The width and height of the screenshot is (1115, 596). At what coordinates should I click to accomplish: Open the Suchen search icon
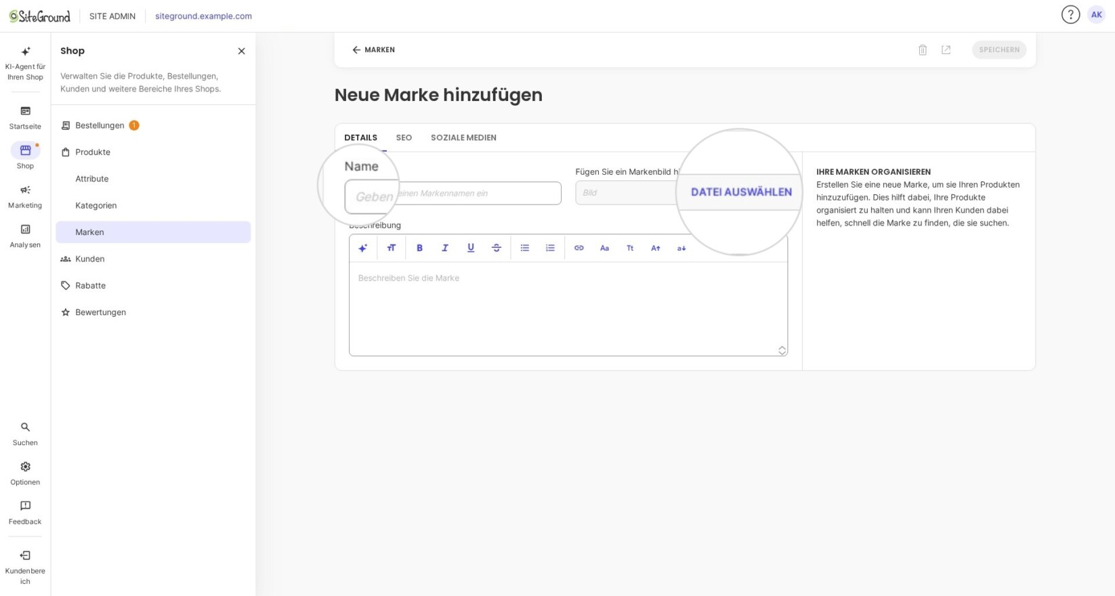point(25,434)
